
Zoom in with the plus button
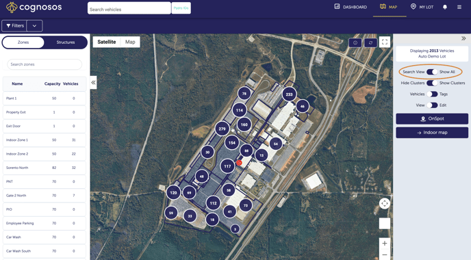[x=385, y=243]
